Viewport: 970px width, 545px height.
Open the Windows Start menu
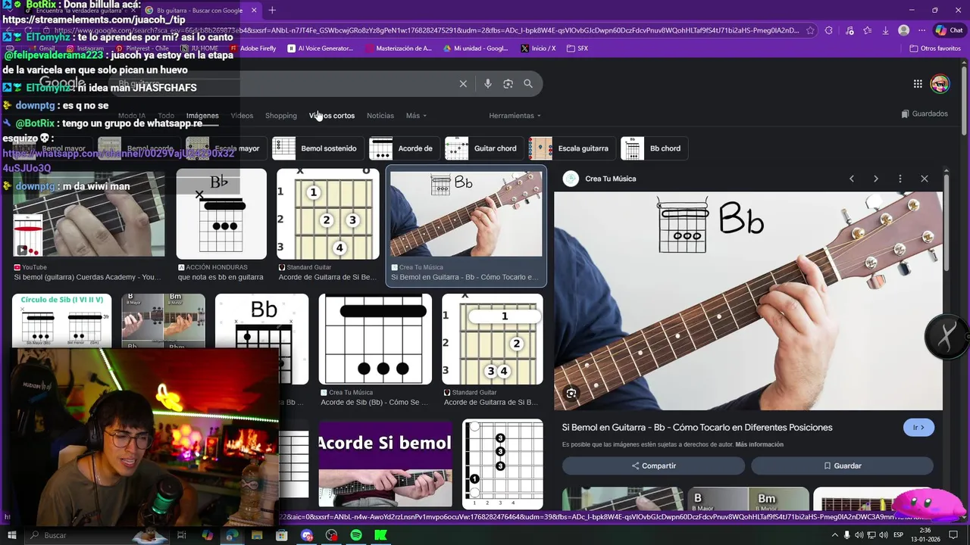coord(11,535)
